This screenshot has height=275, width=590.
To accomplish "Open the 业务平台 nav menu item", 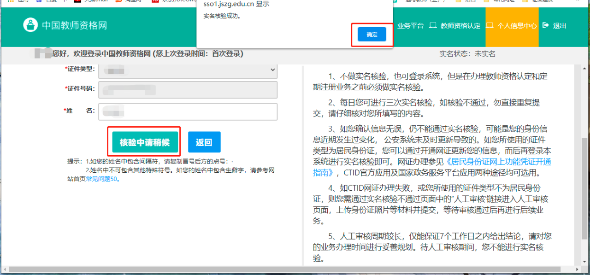I will (410, 26).
